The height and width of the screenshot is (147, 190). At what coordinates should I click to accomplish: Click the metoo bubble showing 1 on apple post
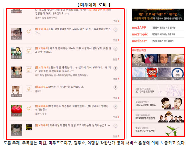(x=115, y=107)
